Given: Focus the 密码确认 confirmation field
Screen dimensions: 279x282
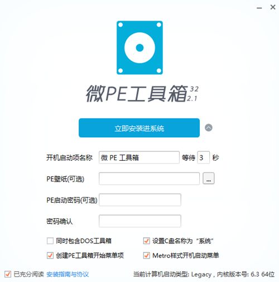Looking at the screenshot, I should (x=140, y=221).
